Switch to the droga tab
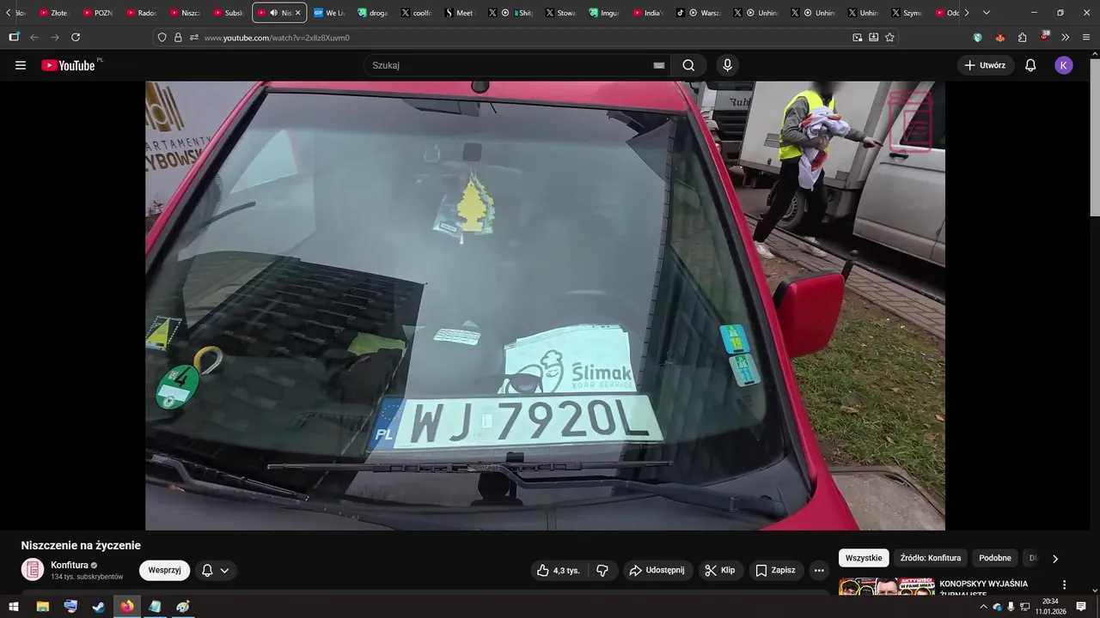 coord(374,13)
